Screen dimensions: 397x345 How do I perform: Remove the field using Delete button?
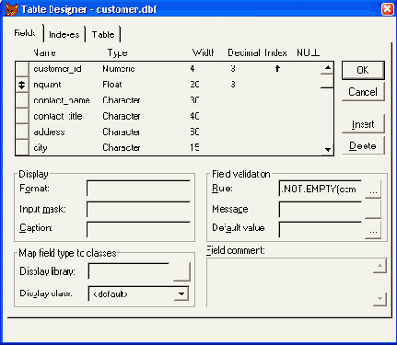click(363, 145)
